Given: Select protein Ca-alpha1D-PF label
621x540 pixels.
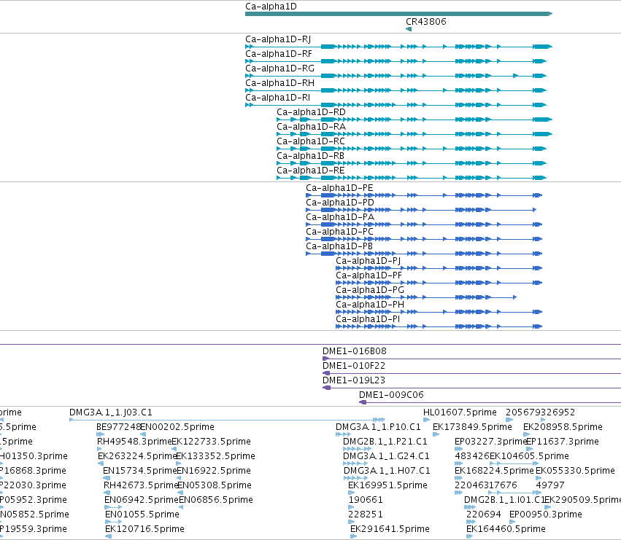Looking at the screenshot, I should click(x=369, y=275).
